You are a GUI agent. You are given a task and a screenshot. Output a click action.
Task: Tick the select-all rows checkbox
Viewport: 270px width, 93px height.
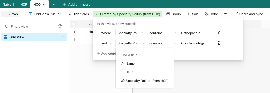tap(74, 24)
